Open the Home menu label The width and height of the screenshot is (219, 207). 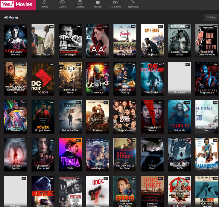(x=45, y=7)
